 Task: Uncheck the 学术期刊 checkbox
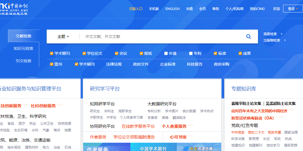click(x=52, y=53)
